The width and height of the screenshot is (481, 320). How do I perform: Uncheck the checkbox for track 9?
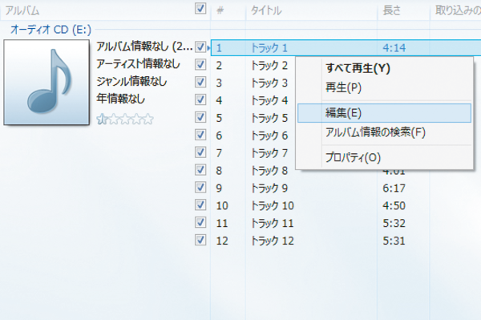(200, 187)
